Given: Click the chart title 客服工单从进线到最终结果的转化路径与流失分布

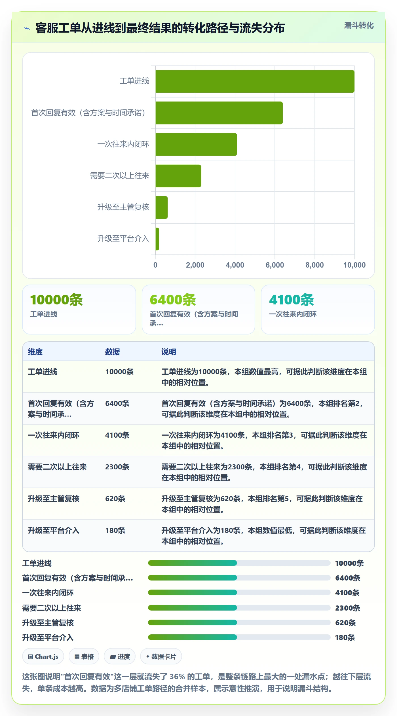Looking at the screenshot, I should point(160,28).
